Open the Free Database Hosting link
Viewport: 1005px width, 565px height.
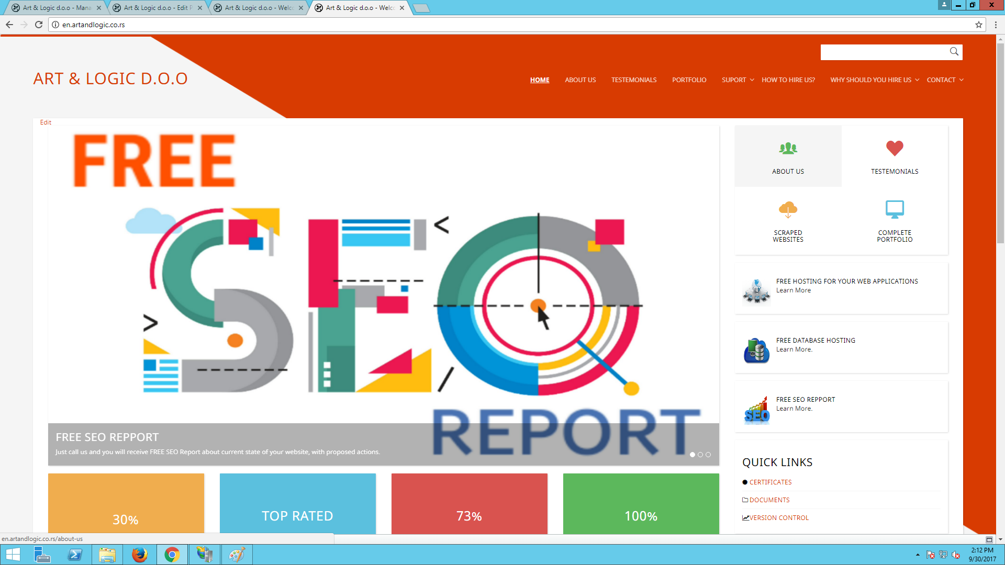(816, 341)
